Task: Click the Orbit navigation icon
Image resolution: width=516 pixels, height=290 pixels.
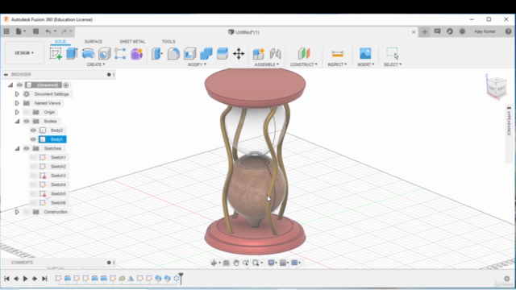Action: pyautogui.click(x=214, y=263)
